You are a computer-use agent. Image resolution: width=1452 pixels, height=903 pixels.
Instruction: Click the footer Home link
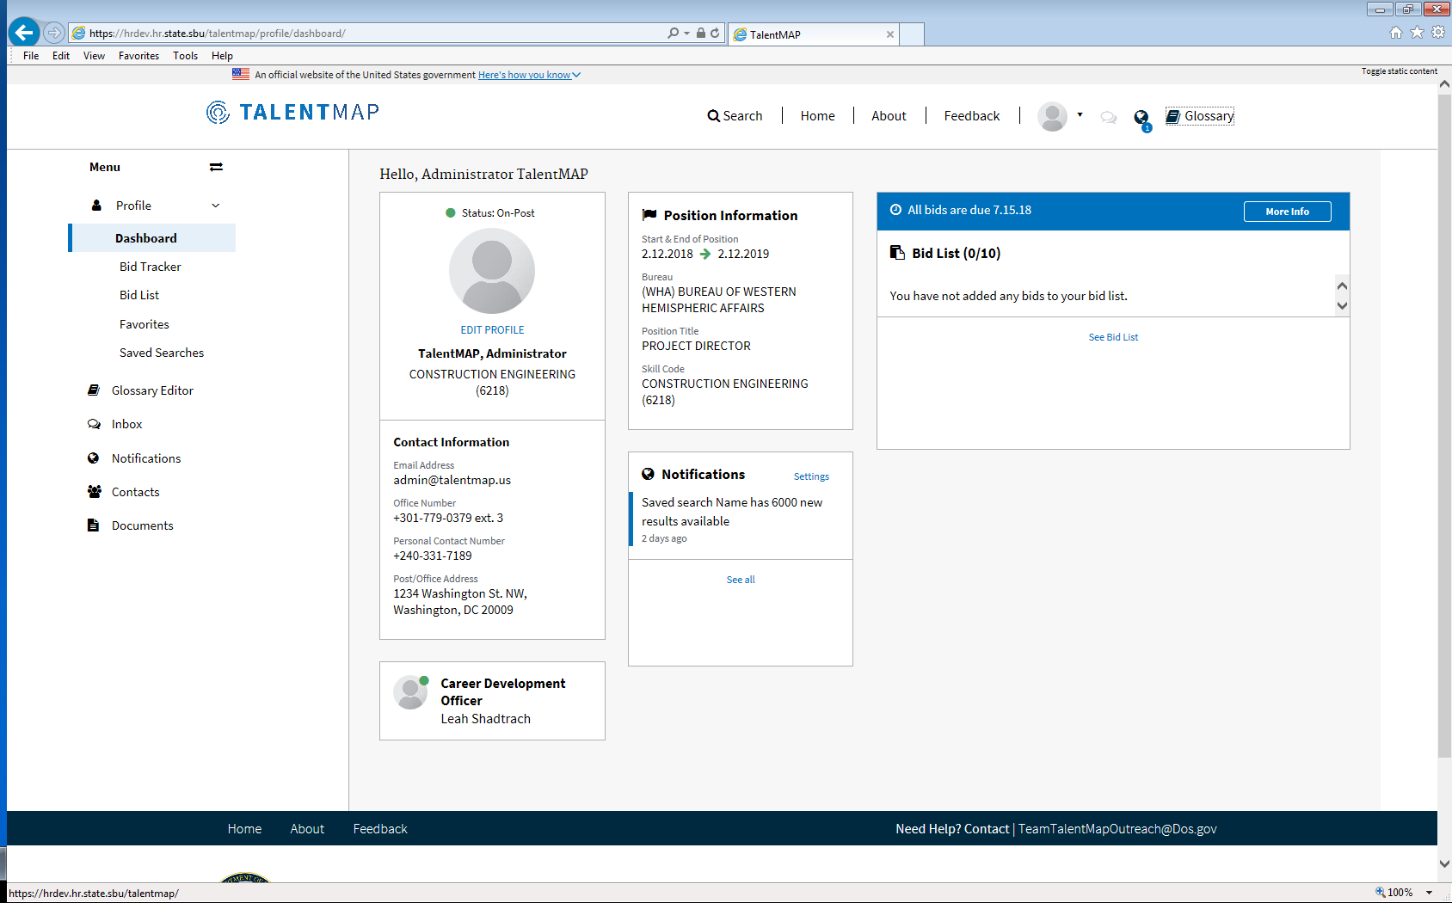click(x=244, y=829)
